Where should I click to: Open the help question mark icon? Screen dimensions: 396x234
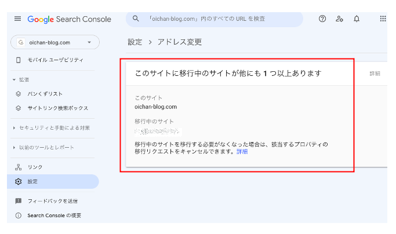(322, 19)
